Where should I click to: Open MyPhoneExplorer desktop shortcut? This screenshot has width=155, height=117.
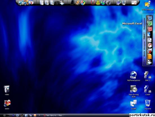point(134,76)
